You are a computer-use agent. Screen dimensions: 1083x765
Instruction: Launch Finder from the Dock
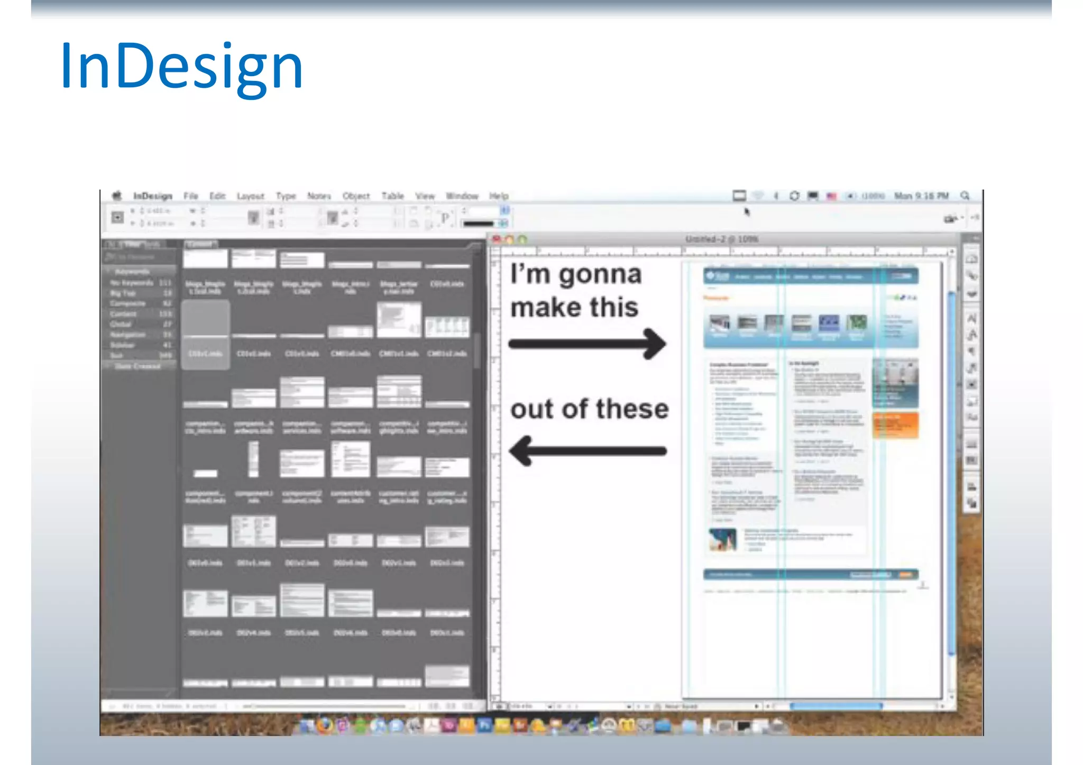[x=307, y=726]
